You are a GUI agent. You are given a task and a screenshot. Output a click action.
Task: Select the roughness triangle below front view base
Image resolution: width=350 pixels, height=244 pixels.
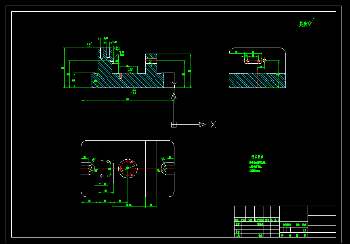click(134, 91)
